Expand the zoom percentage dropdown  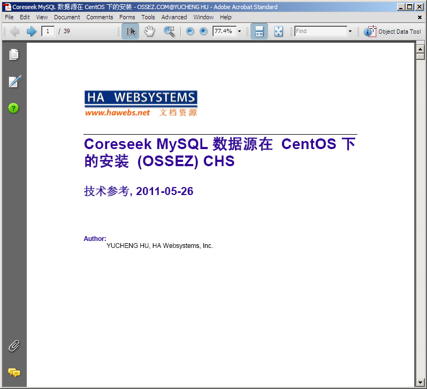[239, 32]
